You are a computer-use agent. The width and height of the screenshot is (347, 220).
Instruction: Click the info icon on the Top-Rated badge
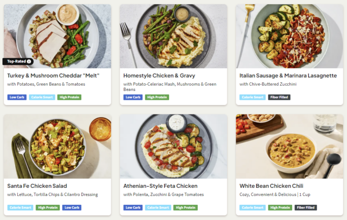29,62
